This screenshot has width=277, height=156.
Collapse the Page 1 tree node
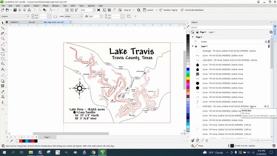(193, 37)
